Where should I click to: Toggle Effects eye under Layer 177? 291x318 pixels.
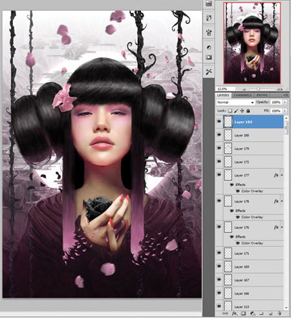coord(232,185)
